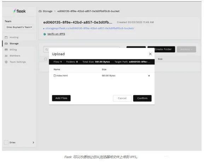Click the Size column header in Upload dialog
Image resolution: width=204 pixels, height=167 pixels.
[x=104, y=69]
